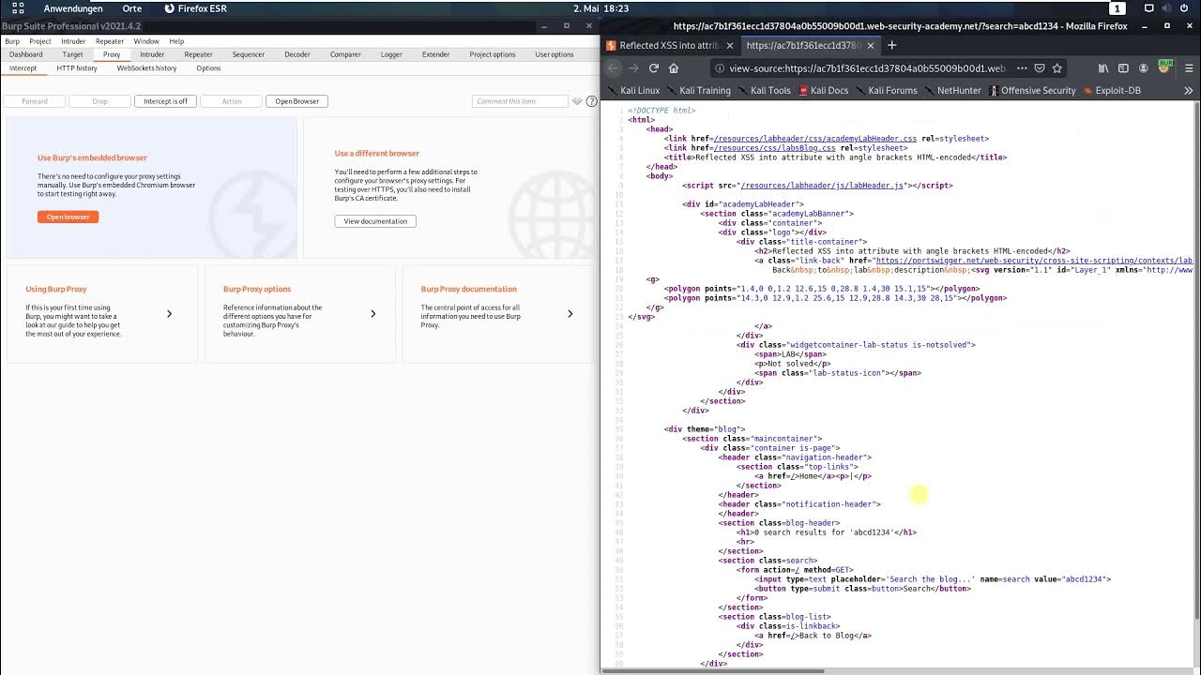Open page actions three-dot menu in URL bar

coord(1022,67)
